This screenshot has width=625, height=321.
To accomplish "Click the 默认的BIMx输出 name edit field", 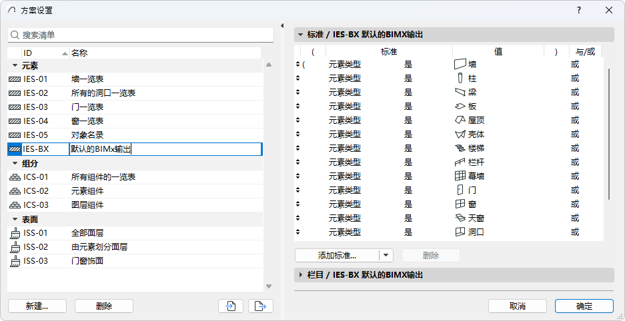I will [x=165, y=150].
